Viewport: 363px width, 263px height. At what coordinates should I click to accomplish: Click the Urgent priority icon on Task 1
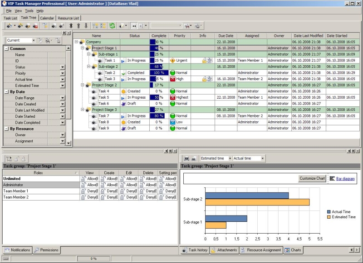click(x=172, y=60)
